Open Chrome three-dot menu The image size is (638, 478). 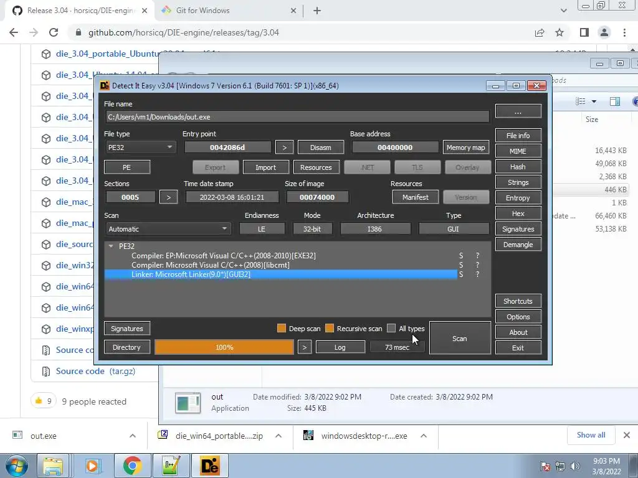tap(624, 32)
